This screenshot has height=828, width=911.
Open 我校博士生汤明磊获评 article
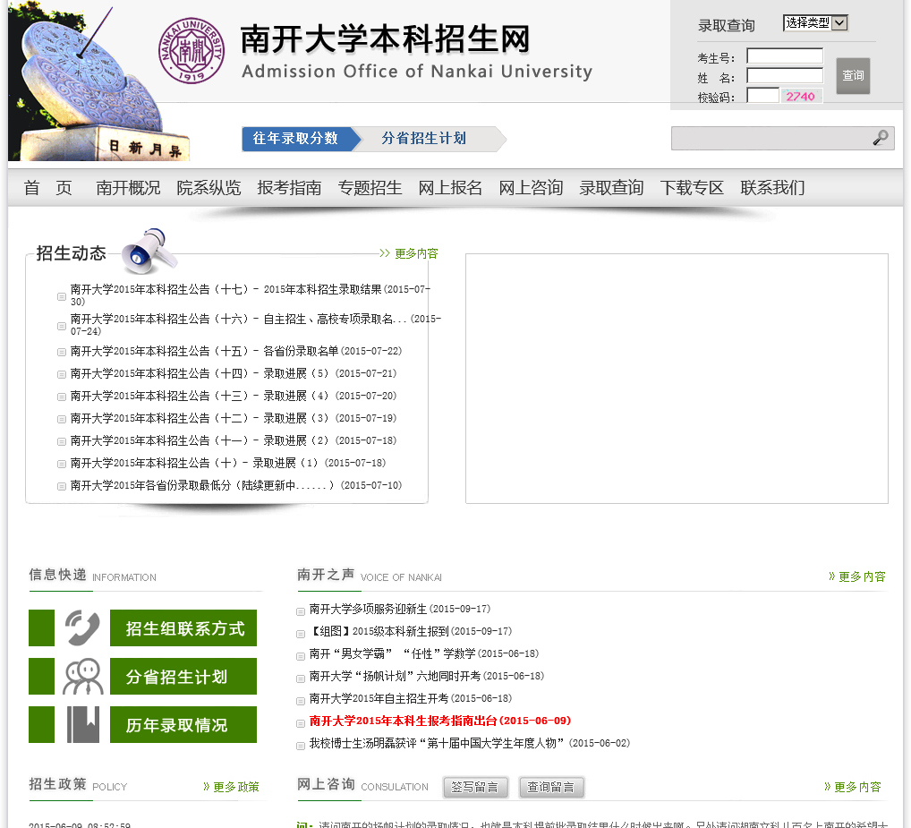tap(470, 743)
